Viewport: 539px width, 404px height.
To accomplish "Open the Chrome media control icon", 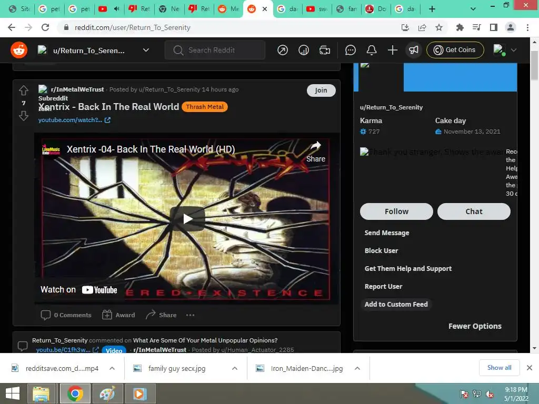I will 476,27.
